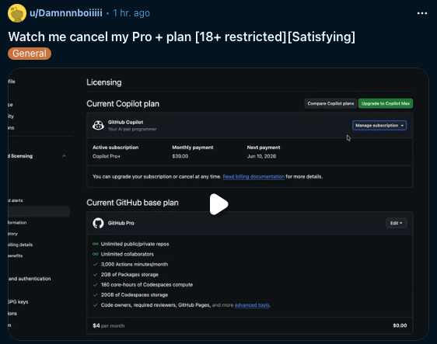The height and width of the screenshot is (344, 437).
Task: Click checkmark beside Code owners feature line
Action: coord(96,305)
